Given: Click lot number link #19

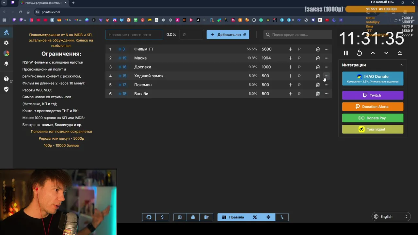Looking at the screenshot, I should [x=122, y=58].
